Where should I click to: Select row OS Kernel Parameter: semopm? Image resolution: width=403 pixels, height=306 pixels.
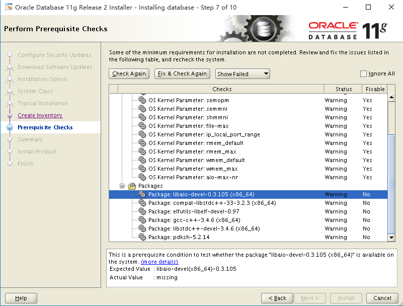(x=248, y=100)
